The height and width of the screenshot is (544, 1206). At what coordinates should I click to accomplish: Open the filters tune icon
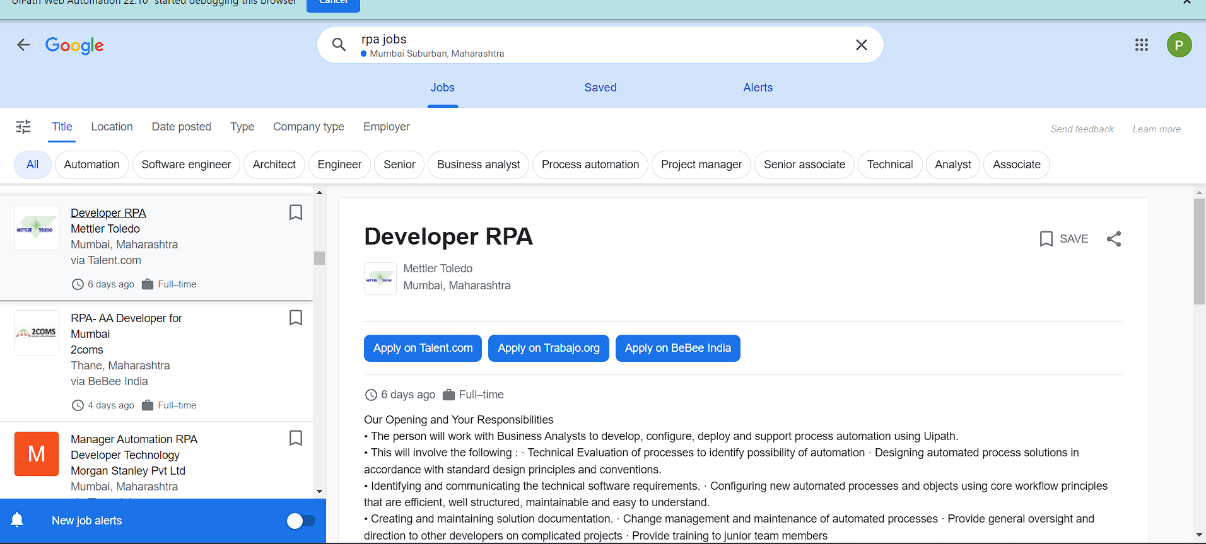(23, 127)
